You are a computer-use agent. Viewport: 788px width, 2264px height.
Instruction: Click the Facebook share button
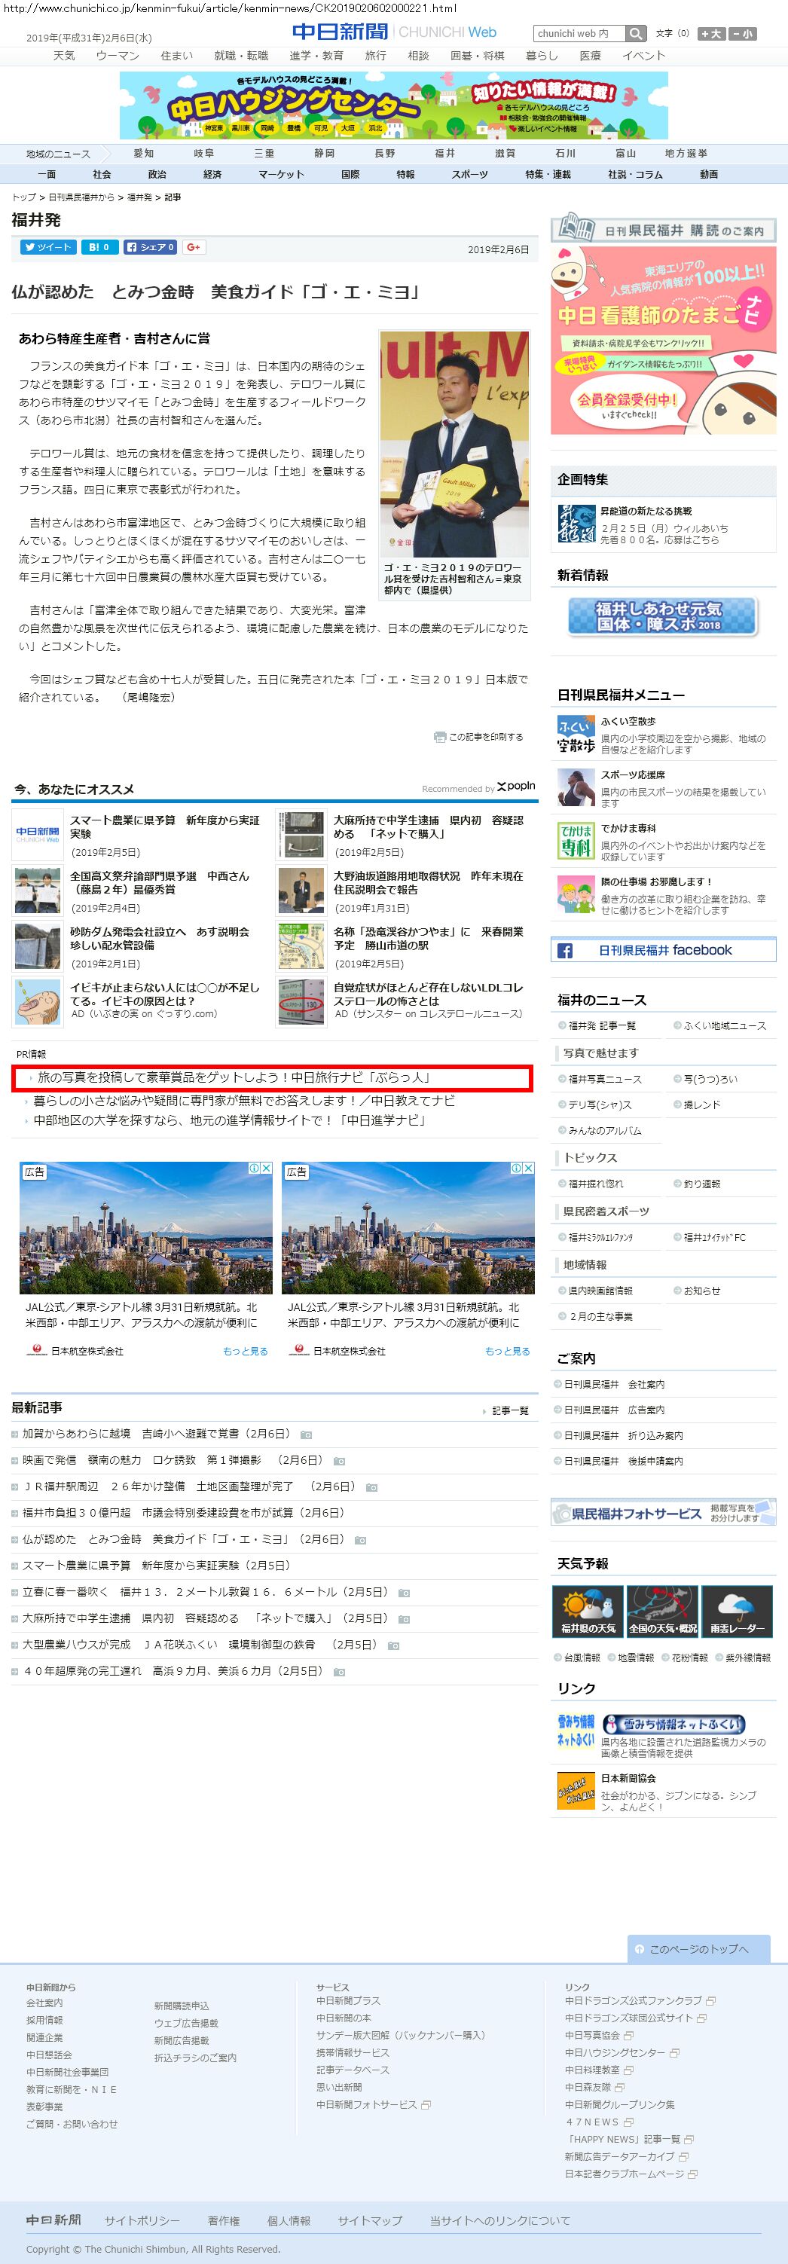pos(150,247)
